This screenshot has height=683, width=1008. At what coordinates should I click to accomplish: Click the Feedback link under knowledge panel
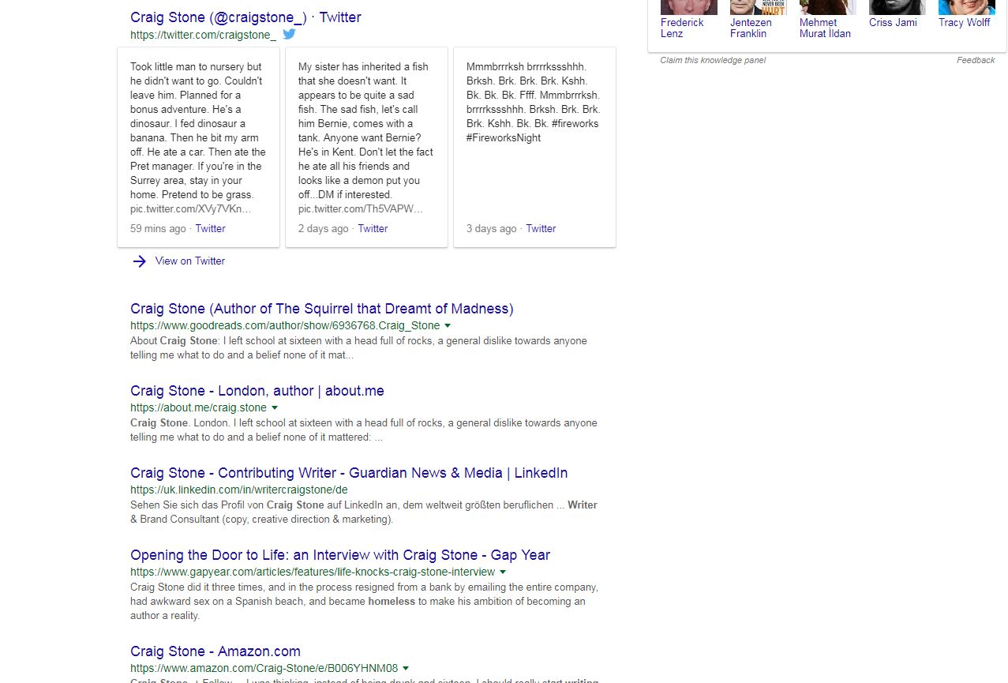tap(976, 60)
